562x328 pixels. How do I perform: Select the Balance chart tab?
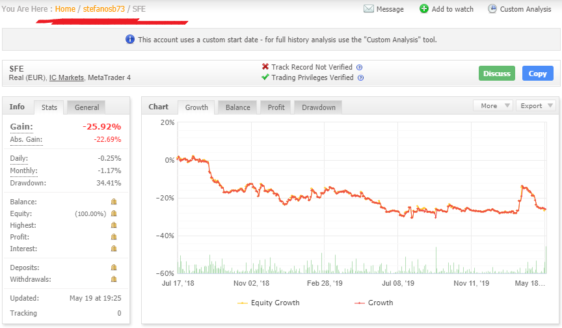(237, 107)
